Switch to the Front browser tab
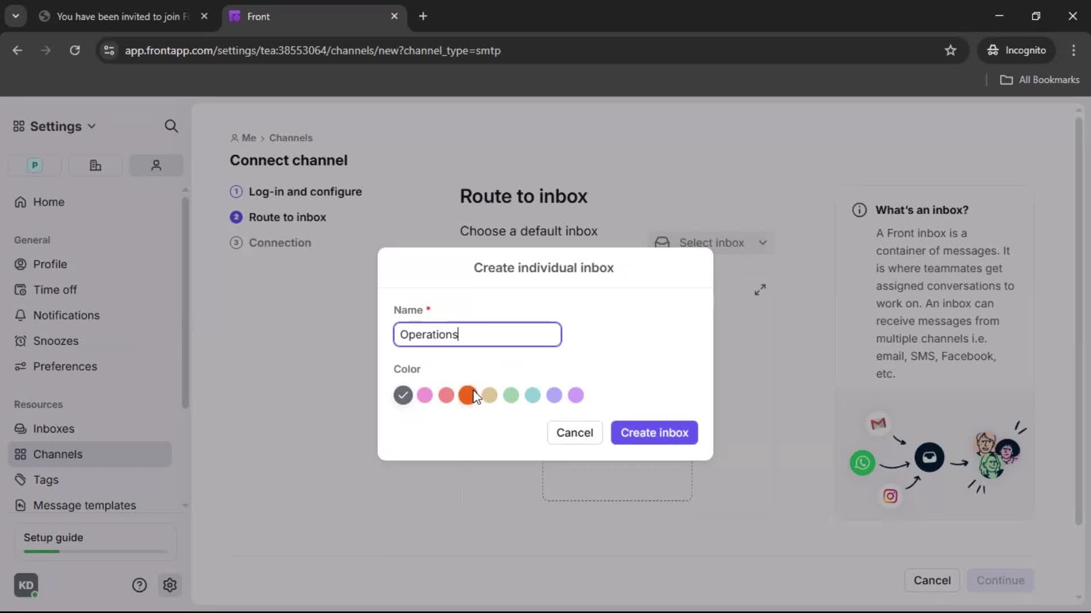Image resolution: width=1091 pixels, height=613 pixels. [259, 16]
